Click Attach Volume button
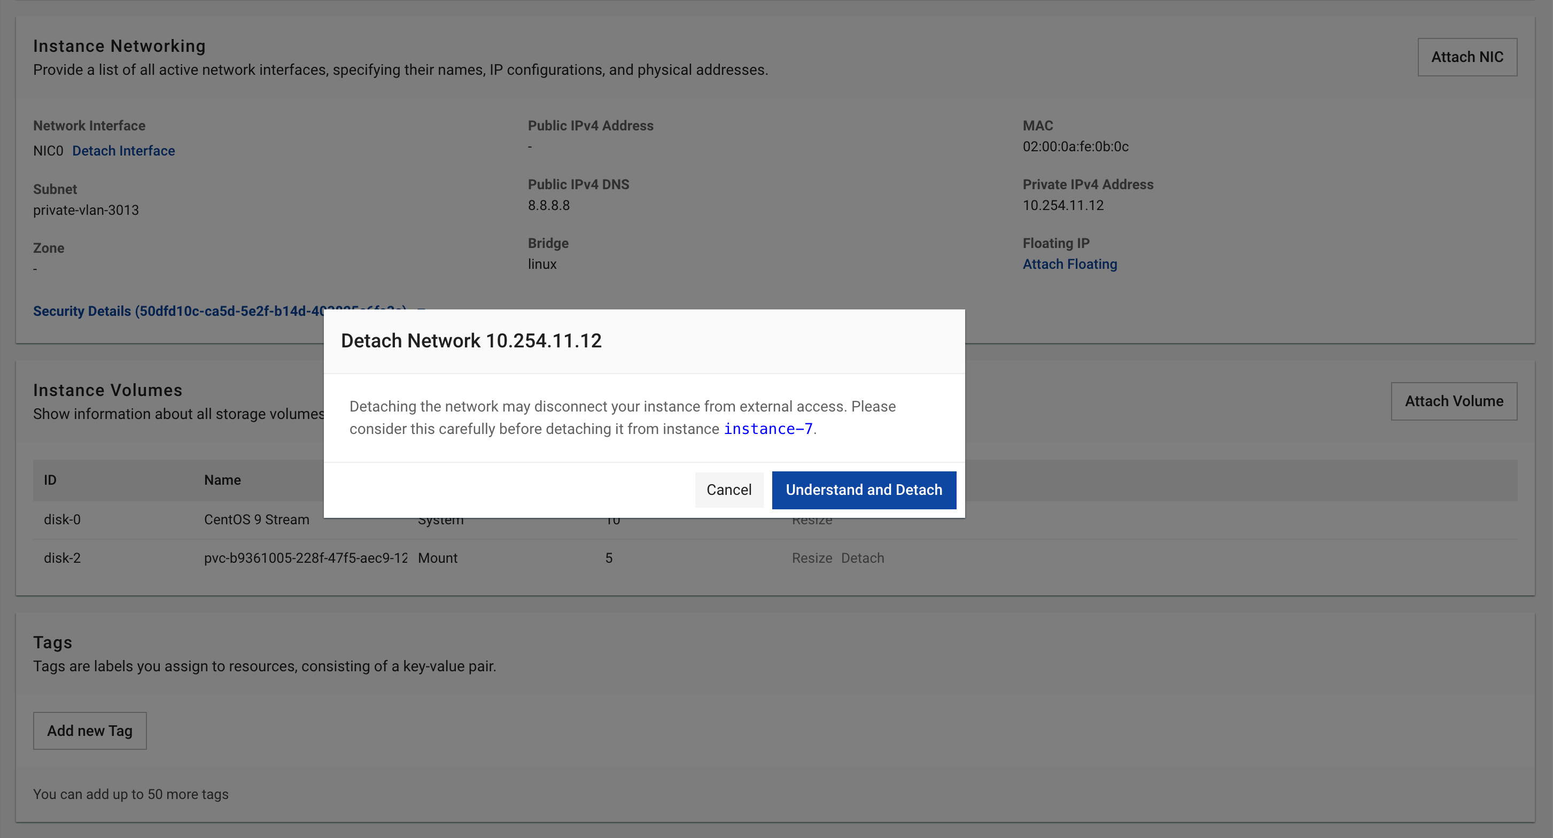The image size is (1553, 838). click(x=1454, y=401)
